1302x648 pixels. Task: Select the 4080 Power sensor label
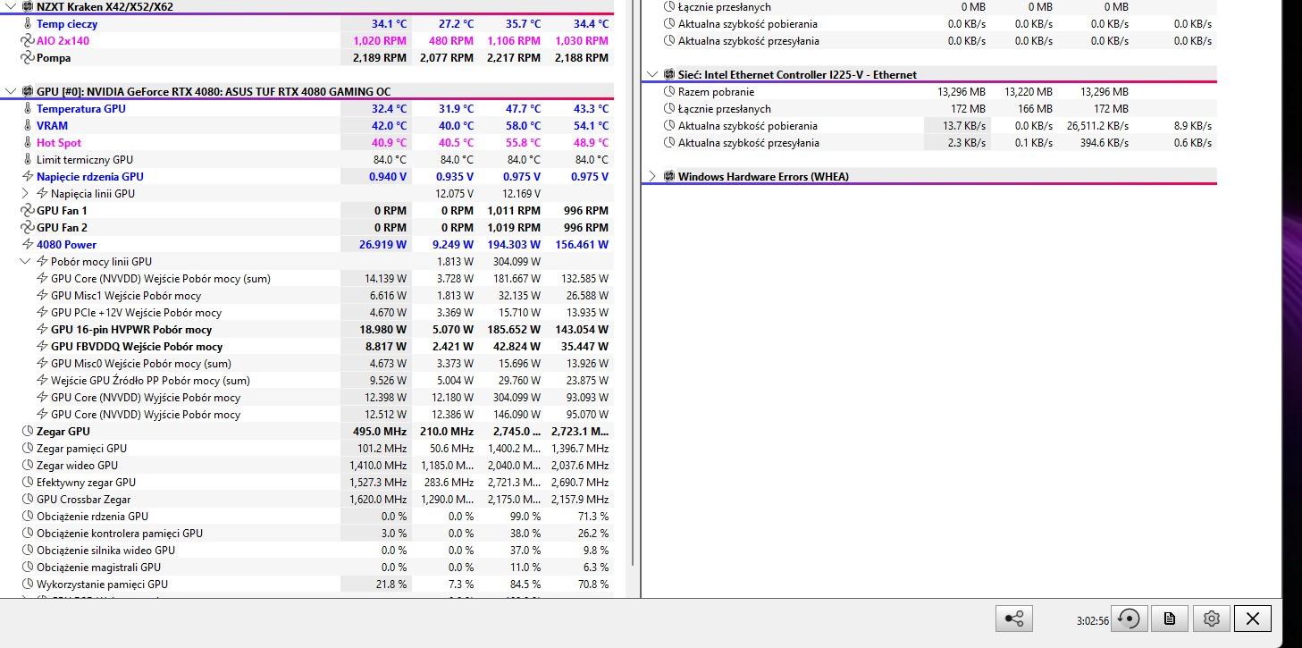click(x=67, y=245)
